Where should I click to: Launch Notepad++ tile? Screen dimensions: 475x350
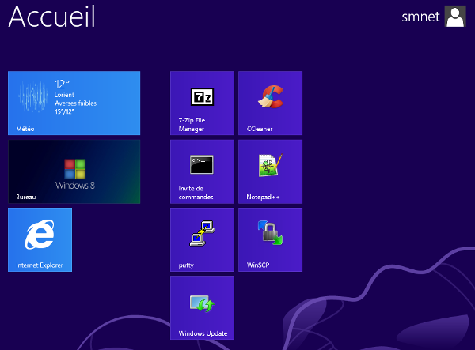[270, 171]
